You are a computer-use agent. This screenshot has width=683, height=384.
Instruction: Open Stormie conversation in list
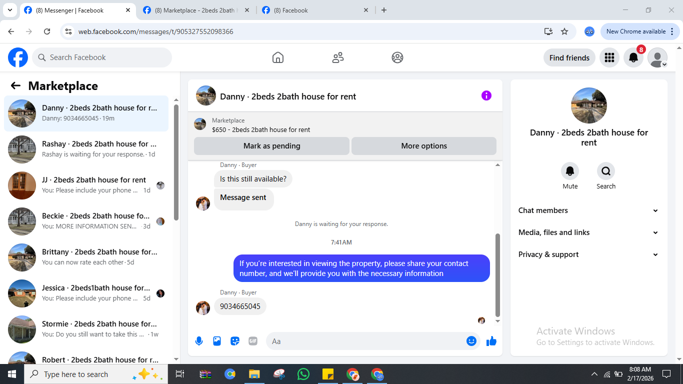pyautogui.click(x=86, y=329)
